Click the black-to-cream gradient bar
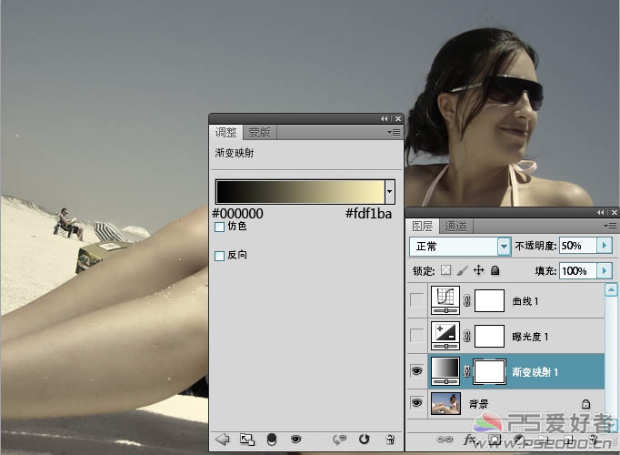 [301, 191]
